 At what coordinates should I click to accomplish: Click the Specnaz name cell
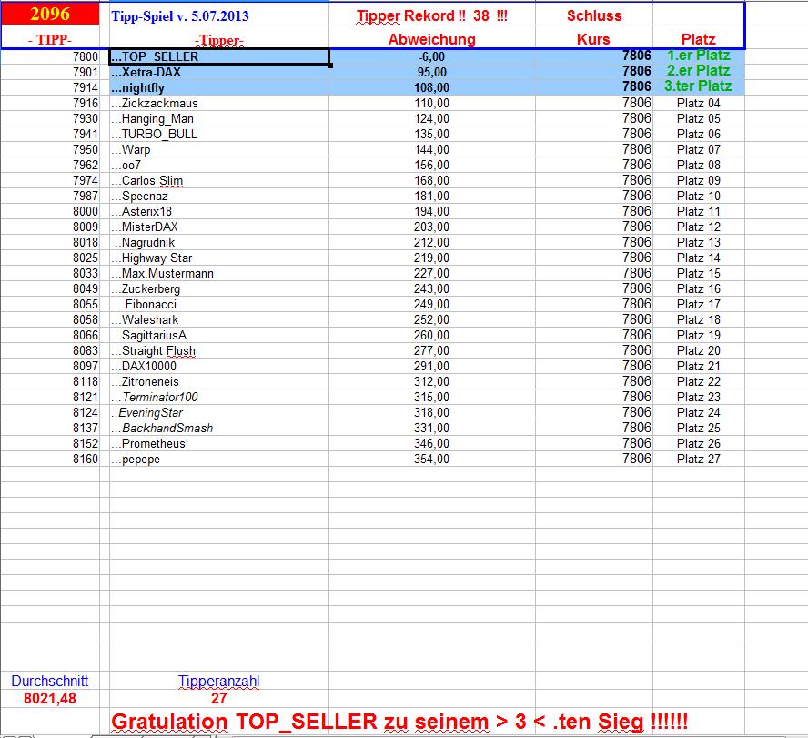click(219, 196)
